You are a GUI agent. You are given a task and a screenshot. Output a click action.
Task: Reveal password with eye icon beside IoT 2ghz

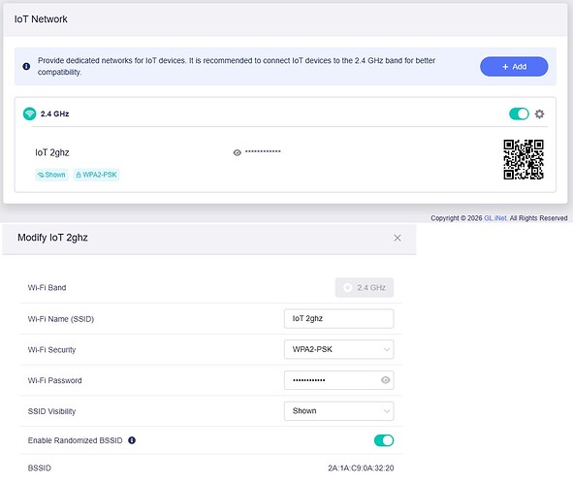pyautogui.click(x=238, y=152)
